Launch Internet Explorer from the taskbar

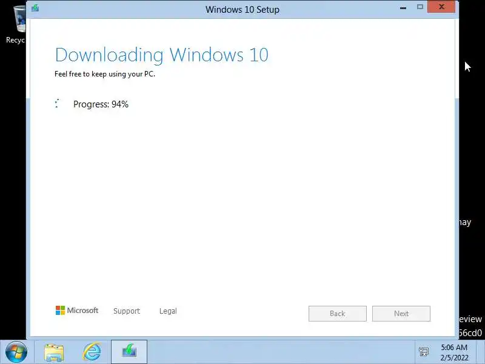(92, 352)
